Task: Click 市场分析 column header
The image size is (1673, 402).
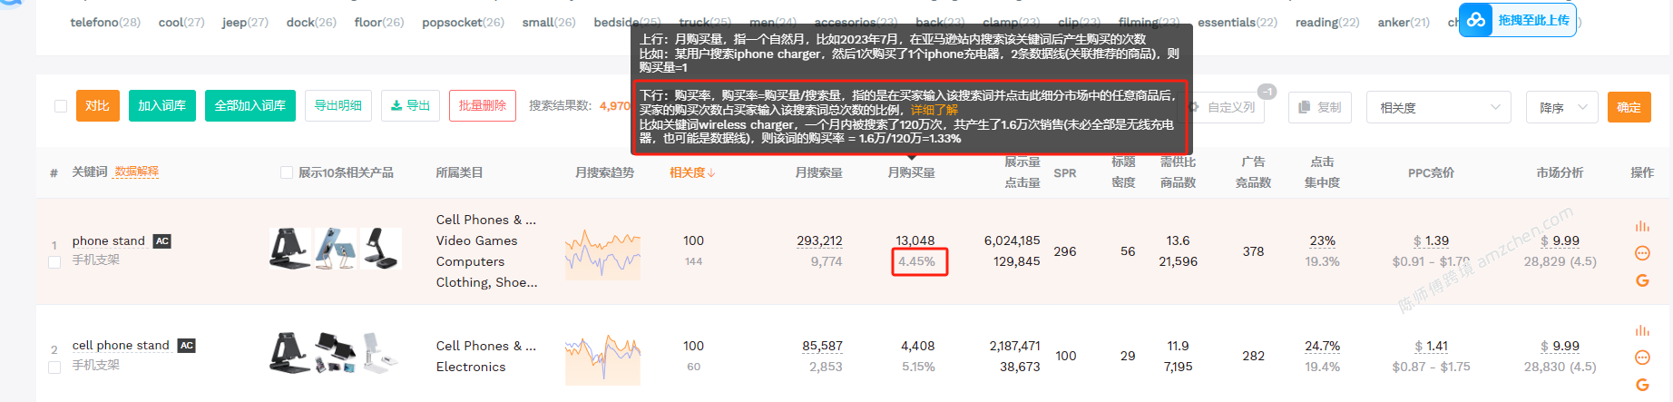Action: (x=1560, y=172)
